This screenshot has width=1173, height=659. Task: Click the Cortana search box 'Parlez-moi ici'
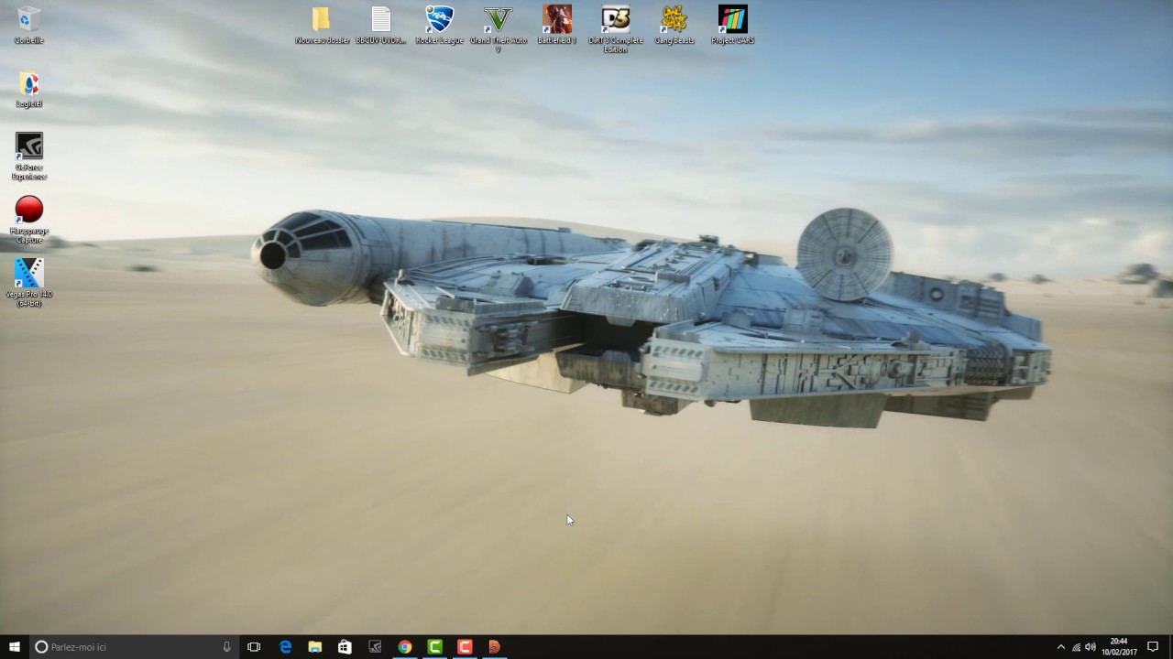(134, 647)
